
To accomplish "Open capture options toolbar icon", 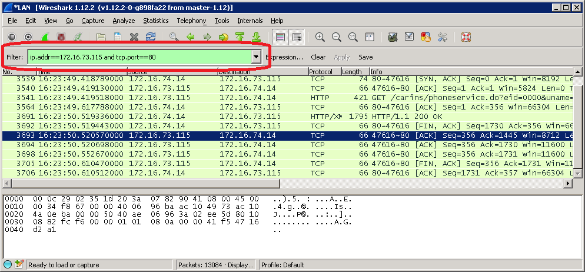I will pyautogui.click(x=28, y=37).
